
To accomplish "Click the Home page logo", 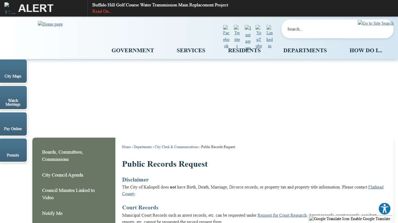I will point(50,24).
